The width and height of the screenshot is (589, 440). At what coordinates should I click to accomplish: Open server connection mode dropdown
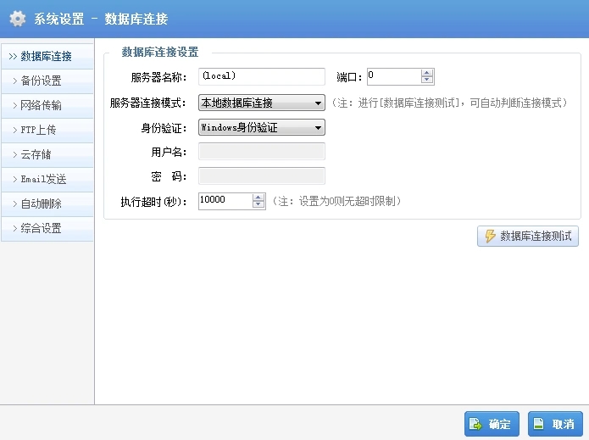click(x=262, y=103)
